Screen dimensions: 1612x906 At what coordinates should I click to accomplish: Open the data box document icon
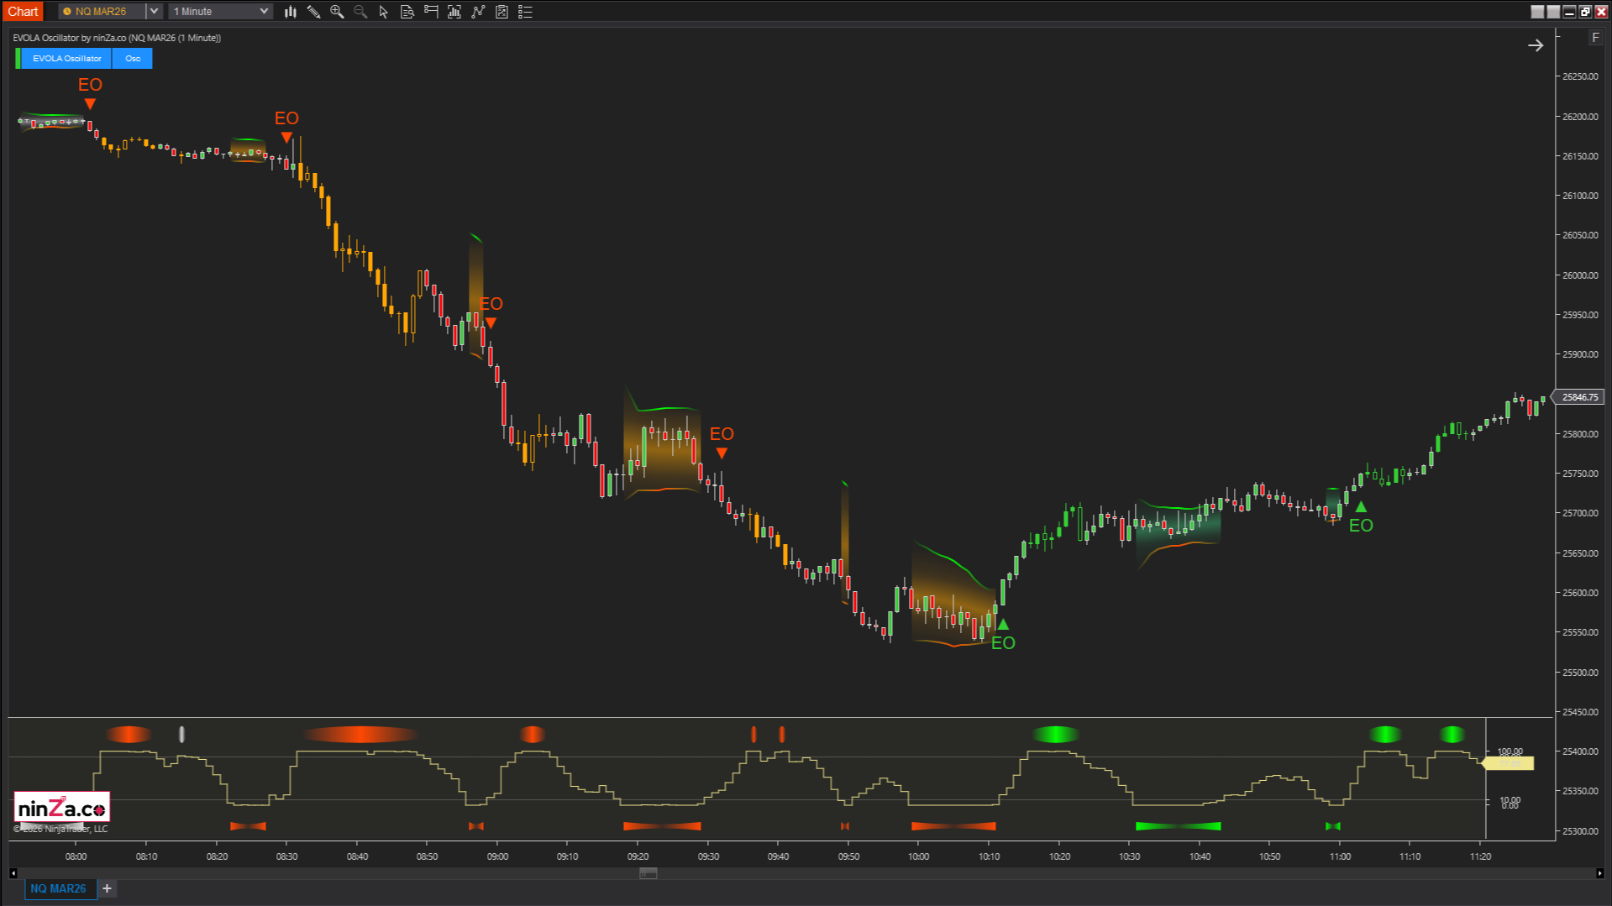click(407, 11)
